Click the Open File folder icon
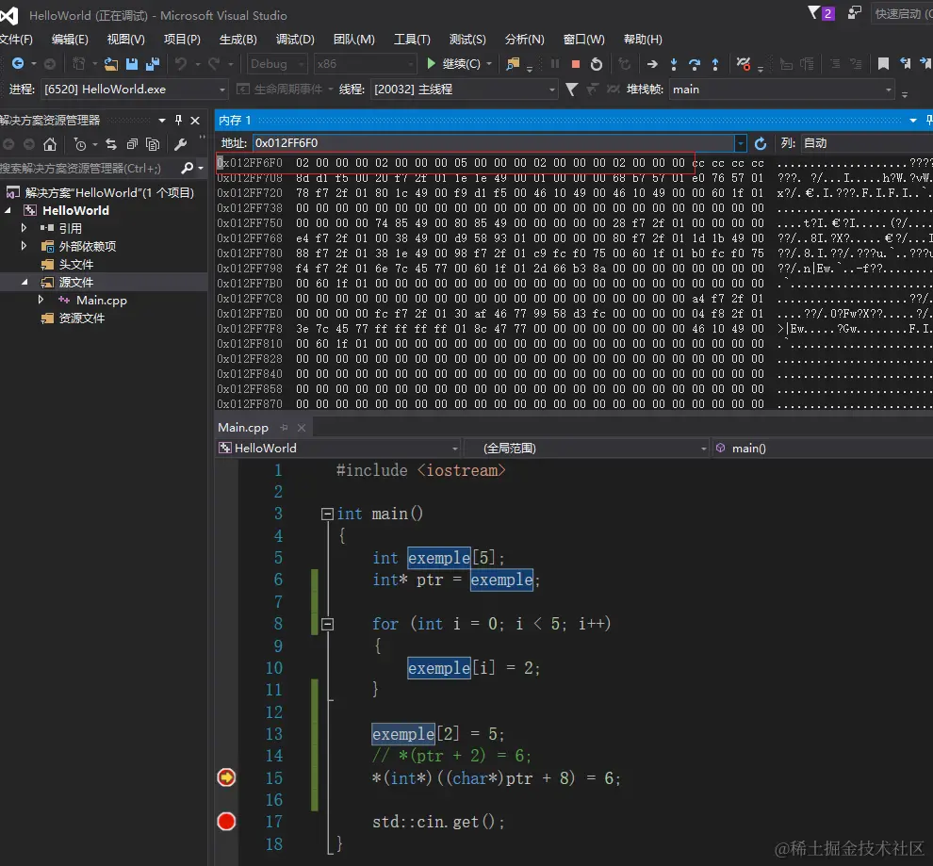 click(x=110, y=64)
